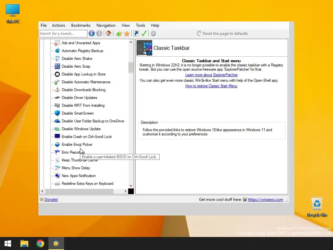The height and width of the screenshot is (250, 333).
Task: Select the This PC desktop icon
Action: pos(13,14)
